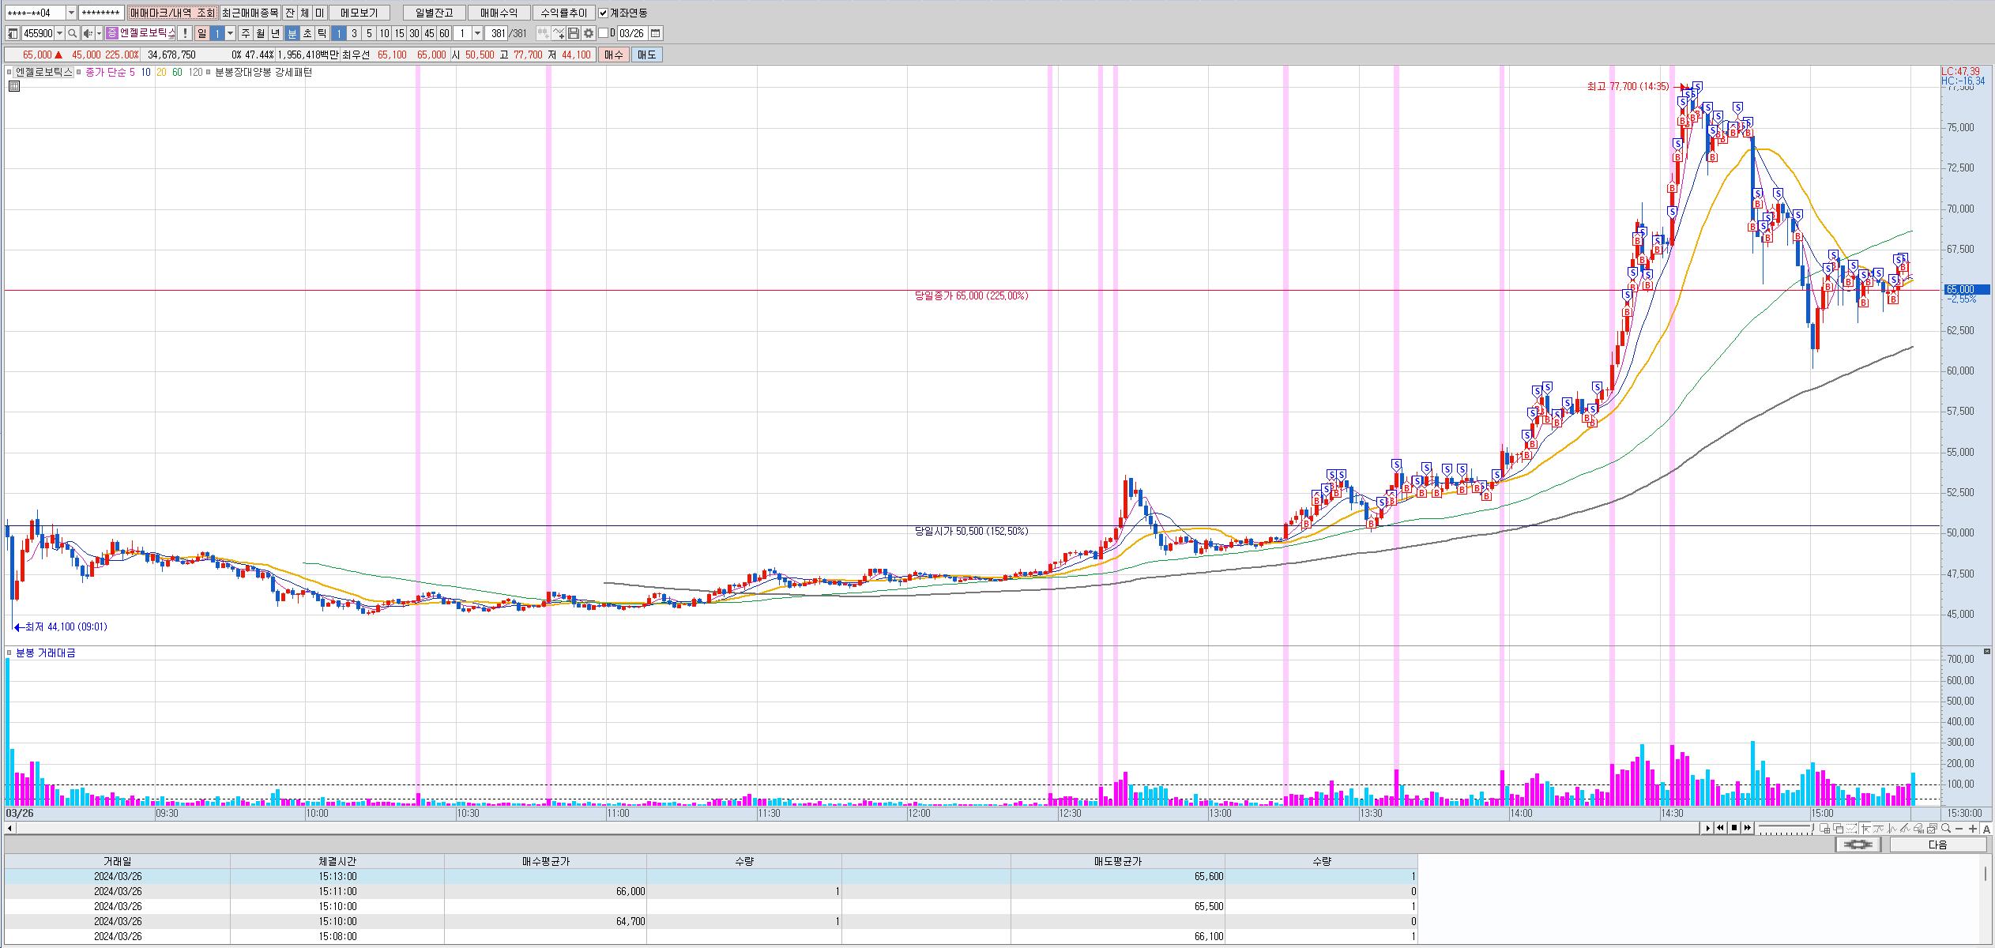Expand the period count dropdown after 60
The image size is (1995, 948).
tap(477, 33)
